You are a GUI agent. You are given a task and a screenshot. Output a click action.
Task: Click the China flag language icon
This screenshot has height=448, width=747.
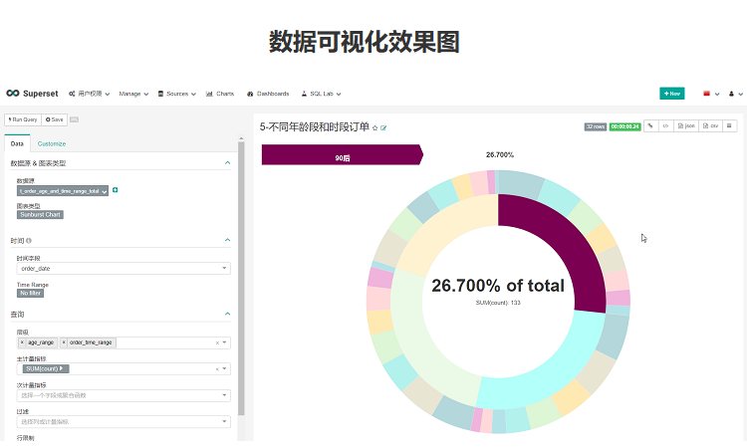pyautogui.click(x=706, y=94)
